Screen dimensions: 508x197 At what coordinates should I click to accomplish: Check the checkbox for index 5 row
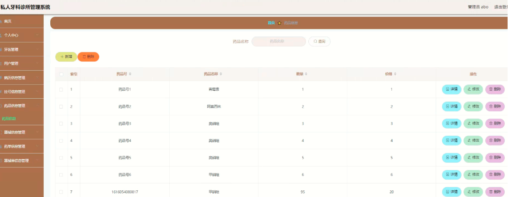(x=61, y=158)
